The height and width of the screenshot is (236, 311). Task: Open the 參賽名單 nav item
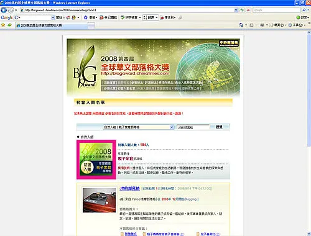coord(109,88)
